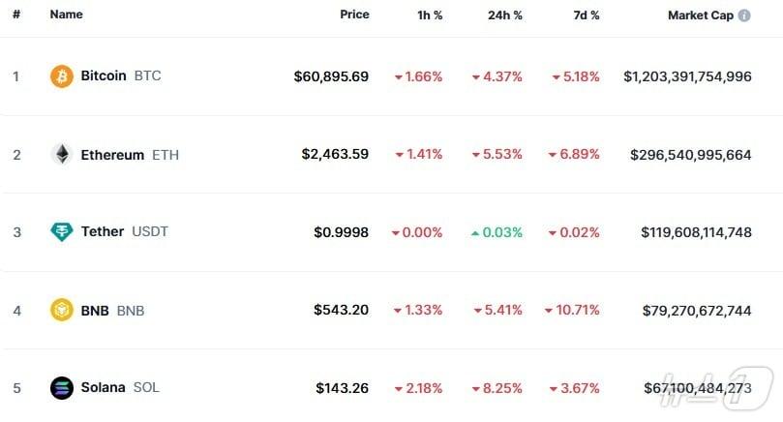The width and height of the screenshot is (783, 422).
Task: Click the BNB yellow logo icon
Action: click(62, 311)
